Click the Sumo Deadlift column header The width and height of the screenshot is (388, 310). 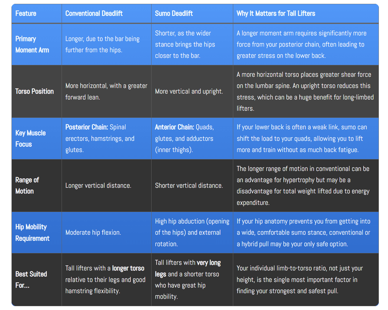[x=174, y=14]
